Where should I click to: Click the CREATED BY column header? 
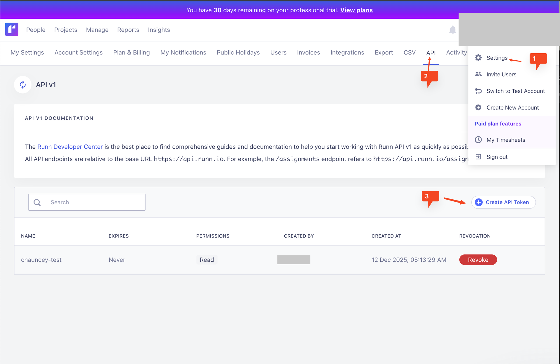click(299, 236)
